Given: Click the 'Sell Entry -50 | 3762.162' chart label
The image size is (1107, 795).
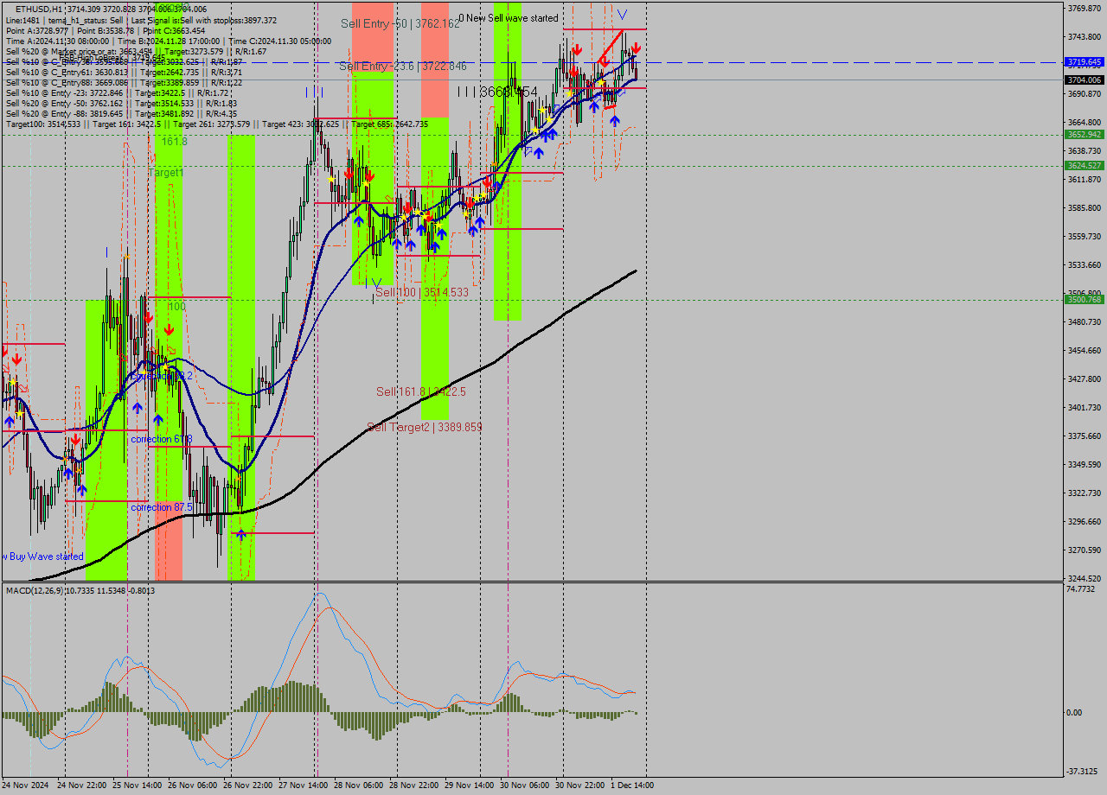Looking at the screenshot, I should point(400,23).
